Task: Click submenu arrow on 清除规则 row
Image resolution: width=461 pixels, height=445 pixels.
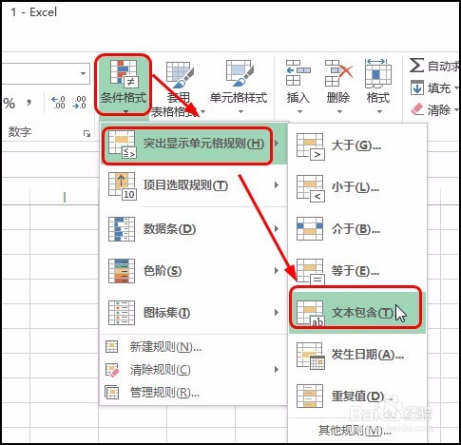Action: click(x=277, y=370)
